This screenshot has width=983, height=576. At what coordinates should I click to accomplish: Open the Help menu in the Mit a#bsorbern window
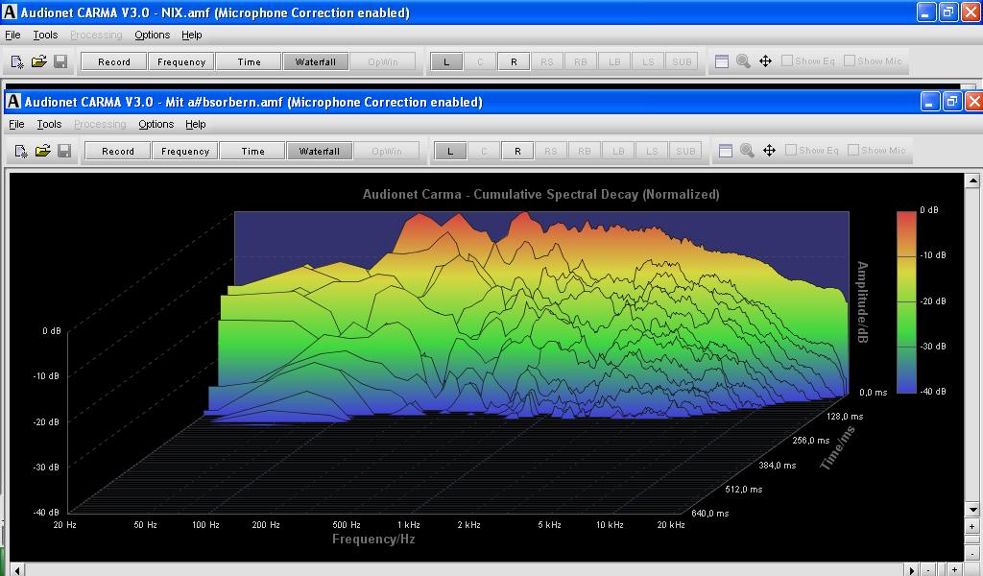[x=196, y=124]
